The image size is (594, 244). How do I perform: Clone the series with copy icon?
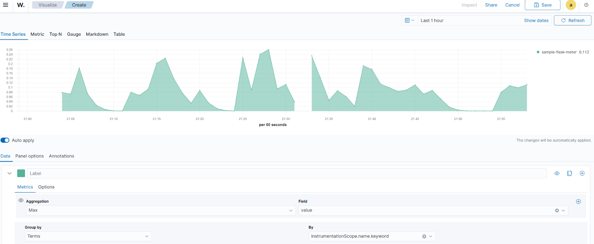pyautogui.click(x=569, y=173)
